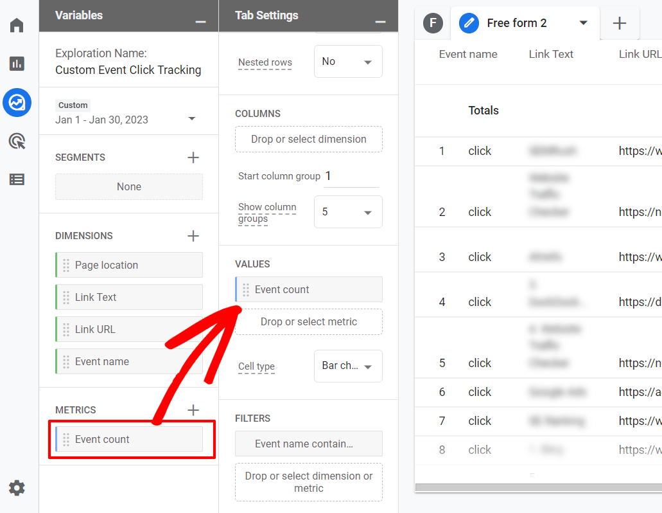This screenshot has height=513, width=662.
Task: Add a metric using the plus icon
Action: [193, 410]
